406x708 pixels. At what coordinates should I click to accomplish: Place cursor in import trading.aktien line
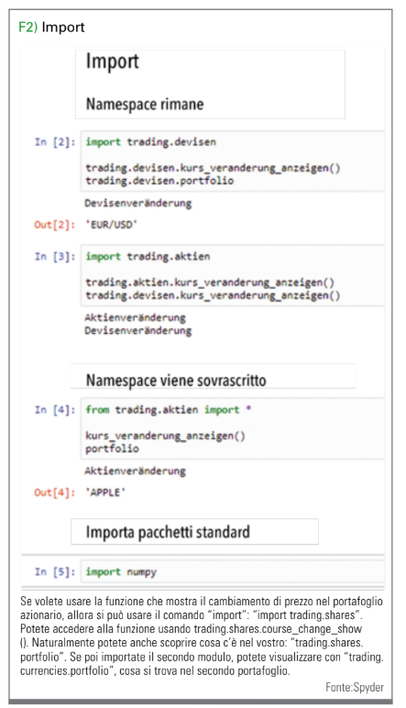(148, 257)
